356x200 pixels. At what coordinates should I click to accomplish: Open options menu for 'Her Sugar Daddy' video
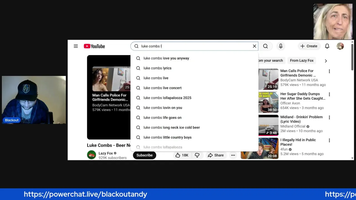pos(329,94)
